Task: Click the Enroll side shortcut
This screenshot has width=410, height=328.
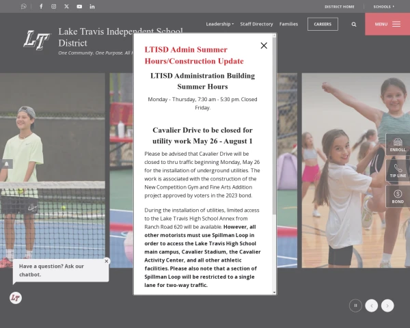Action: [398, 144]
